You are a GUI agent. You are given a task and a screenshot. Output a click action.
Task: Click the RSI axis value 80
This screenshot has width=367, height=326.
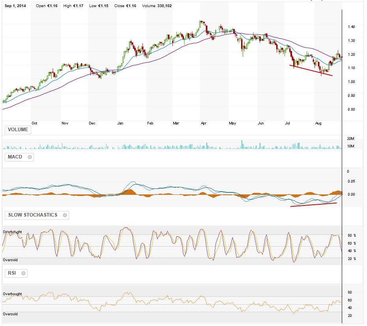tap(350, 292)
